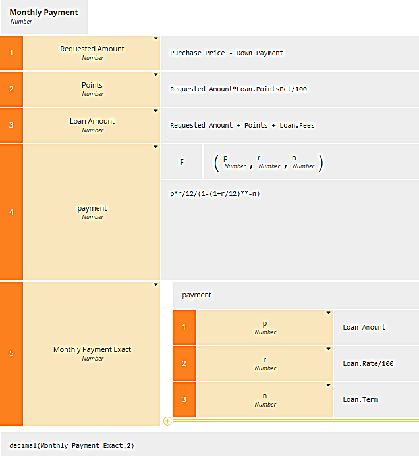Expand dropdown arrow on Loan Amount cell

155,111
